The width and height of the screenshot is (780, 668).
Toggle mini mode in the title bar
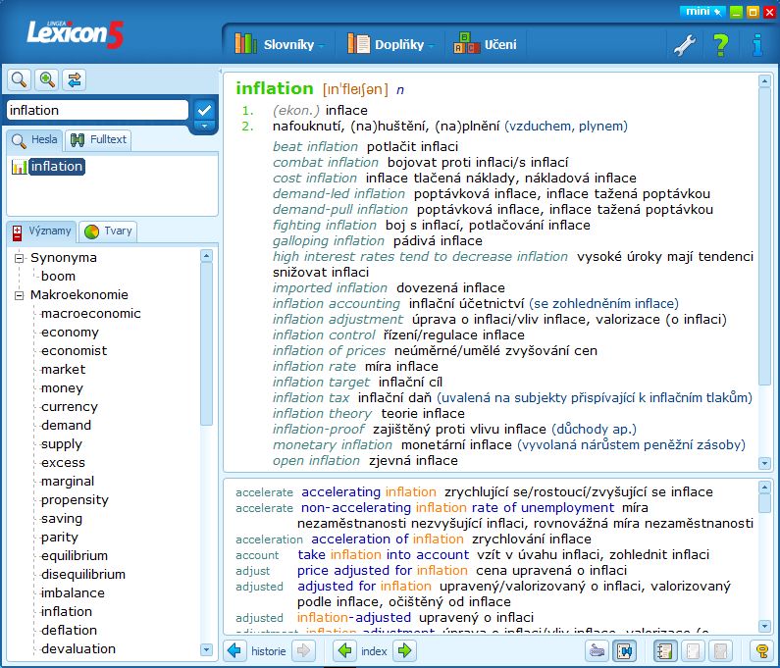pos(702,11)
